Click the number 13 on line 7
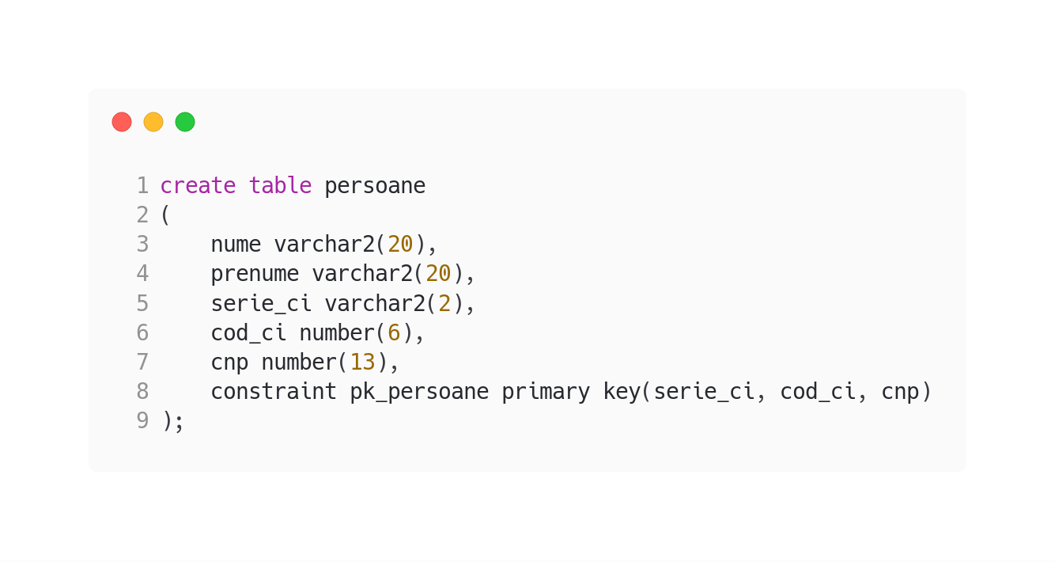The image size is (1055, 562). [x=362, y=362]
